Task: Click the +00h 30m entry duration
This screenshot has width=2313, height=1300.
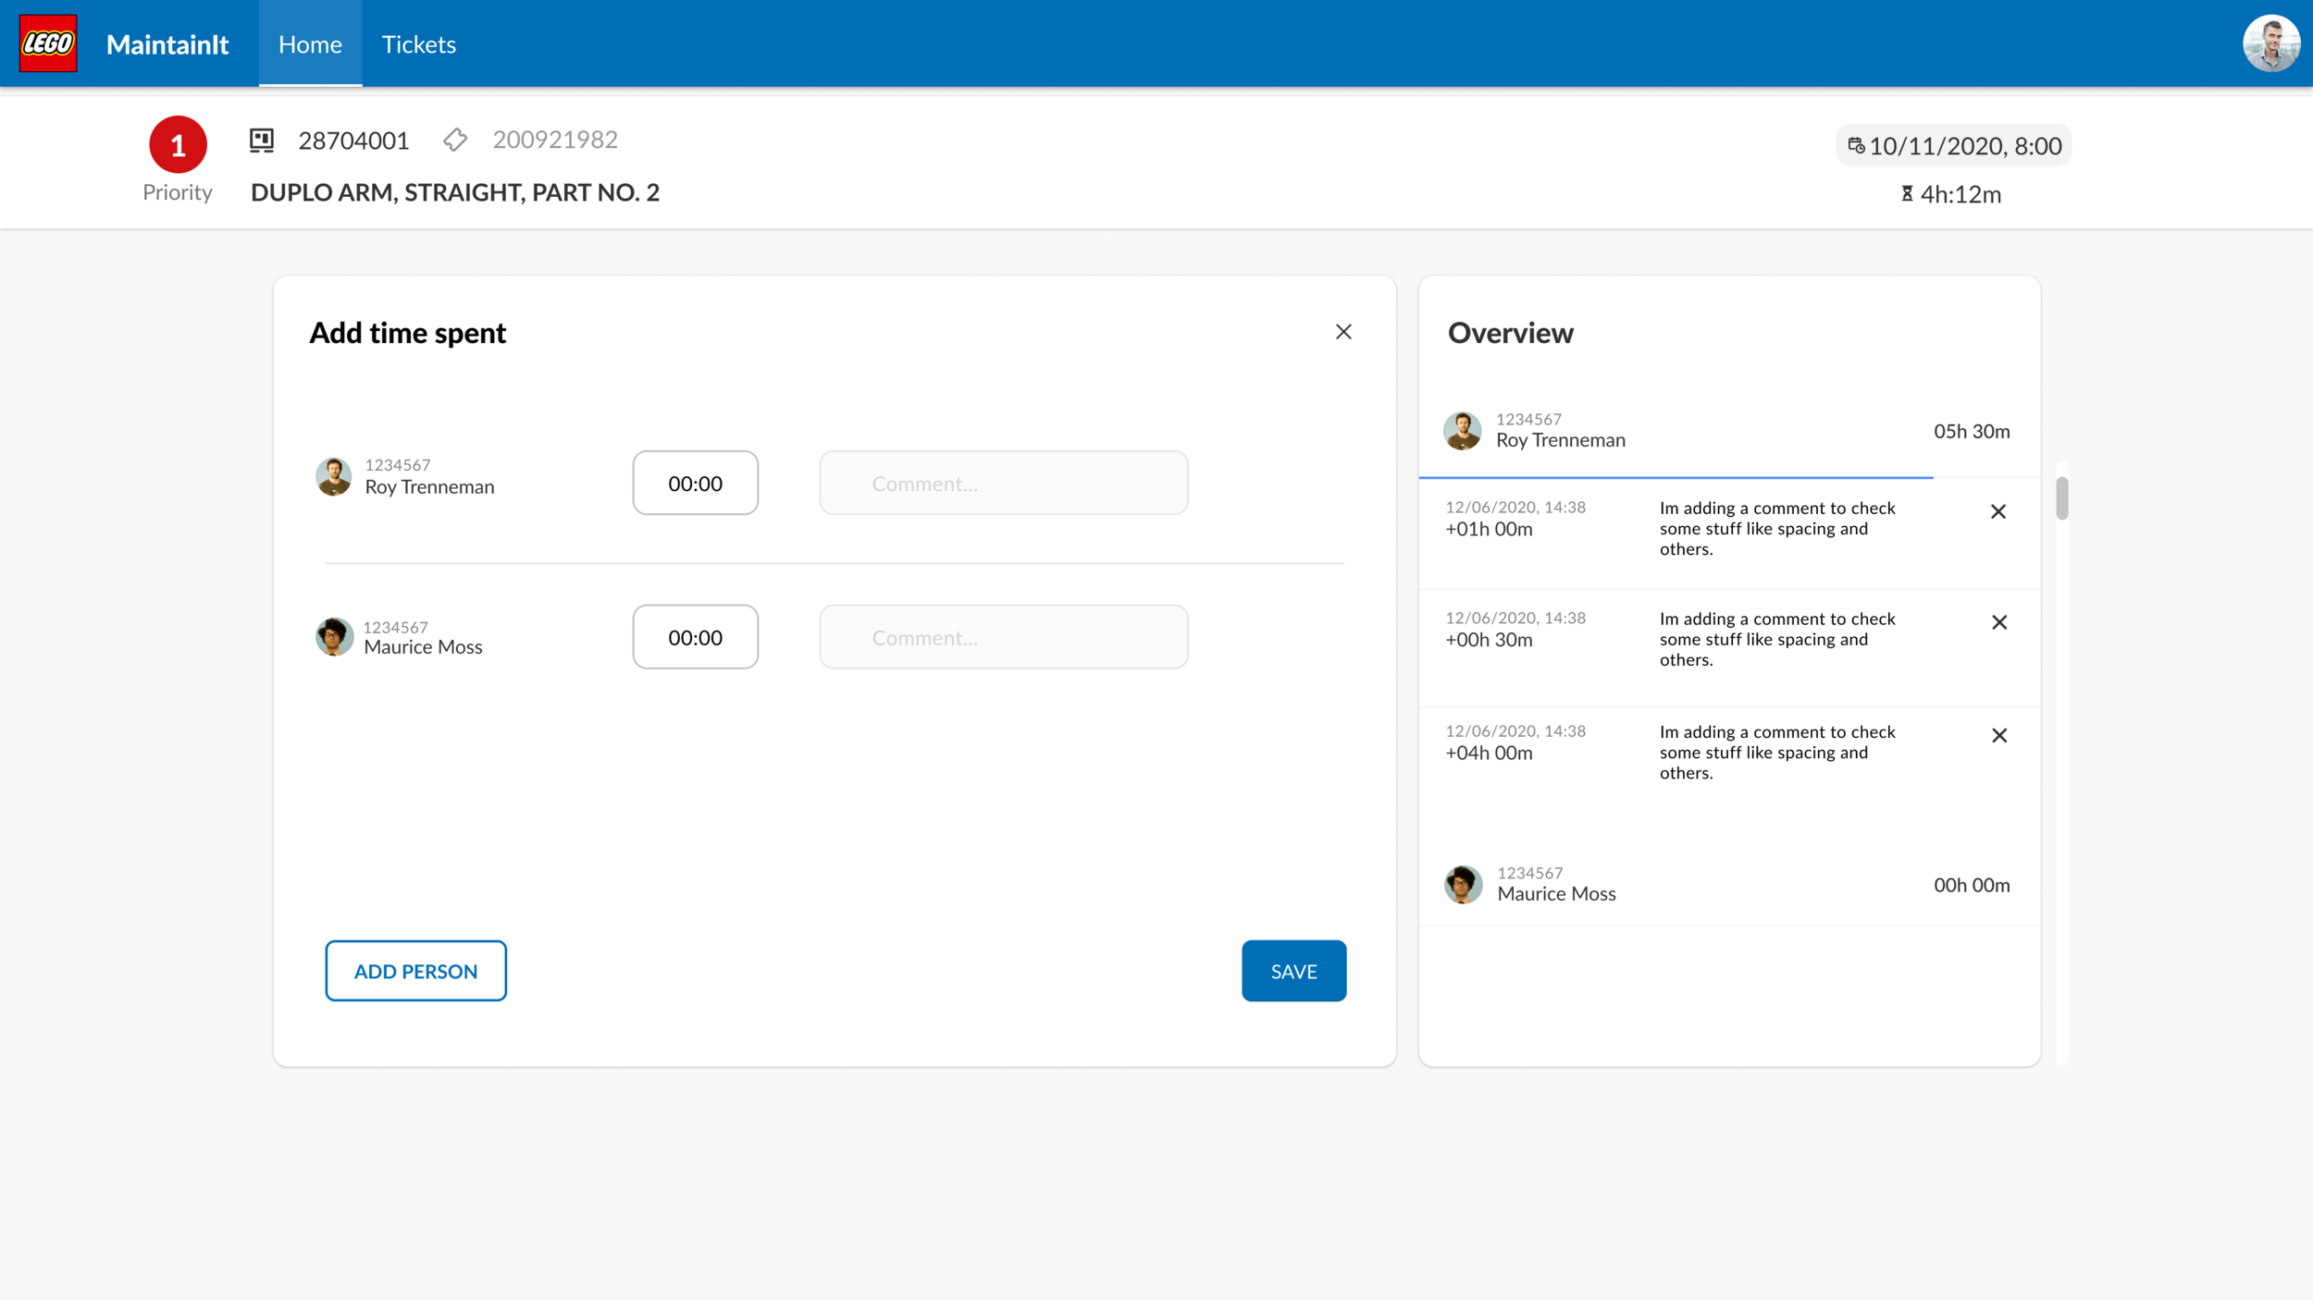Action: tap(1489, 640)
